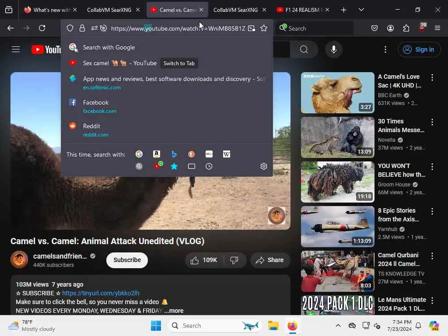Save to Pocket icon
This screenshot has width=448, height=336.
[x=374, y=28]
